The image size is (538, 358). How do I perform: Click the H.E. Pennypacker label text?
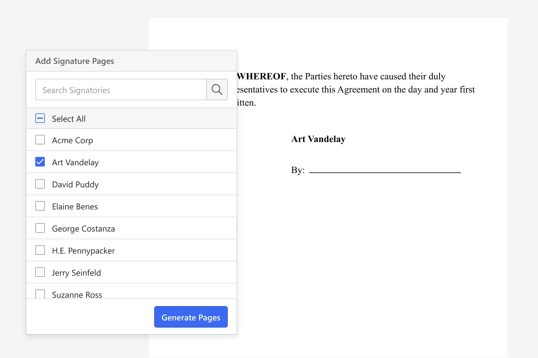(x=83, y=251)
